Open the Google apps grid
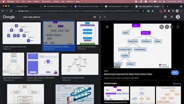184x104 pixels. tap(172, 17)
